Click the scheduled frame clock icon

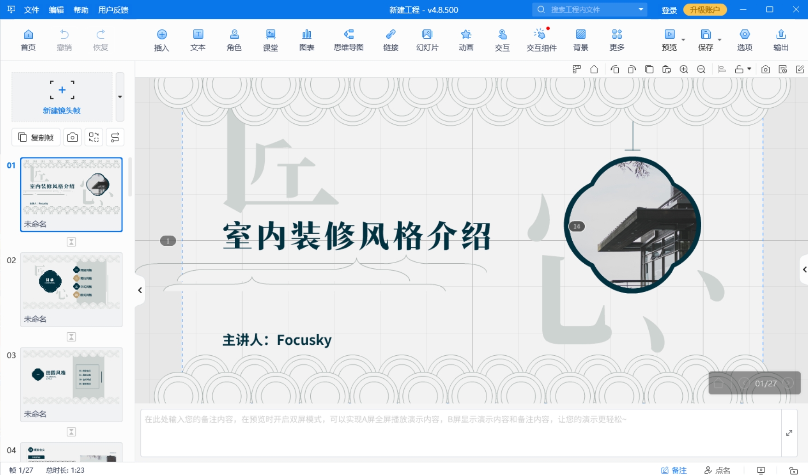tap(783, 69)
